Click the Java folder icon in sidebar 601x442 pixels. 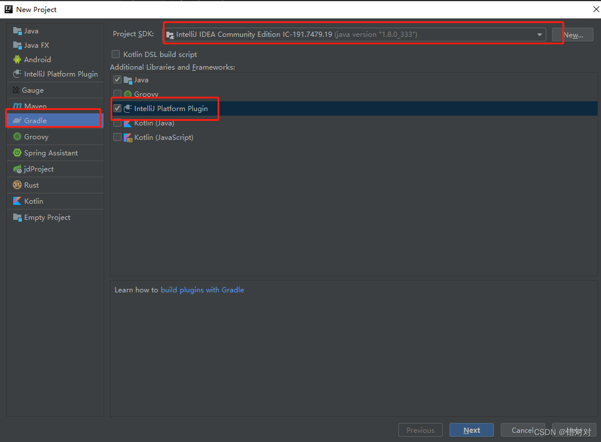pos(17,31)
